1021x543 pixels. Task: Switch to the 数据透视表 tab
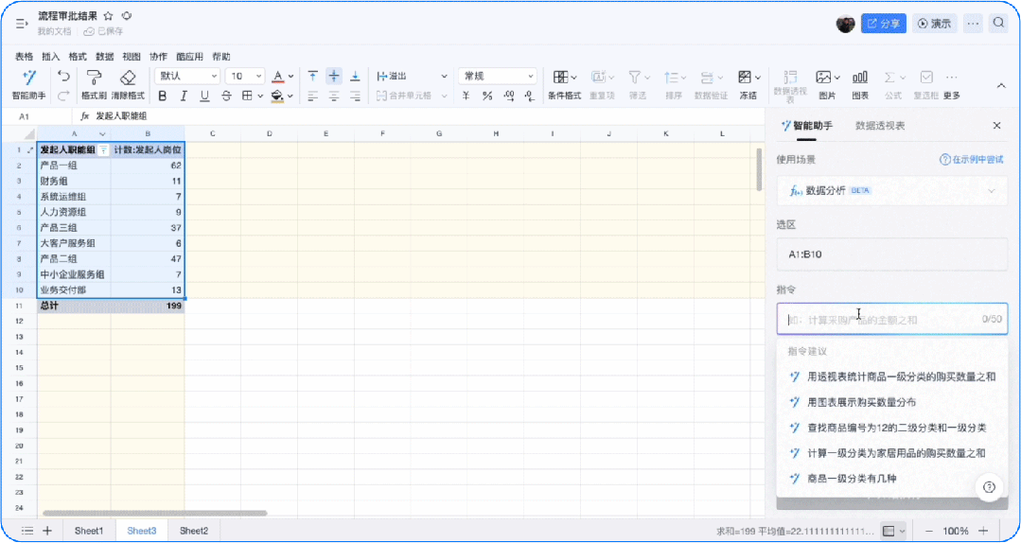[x=879, y=125]
